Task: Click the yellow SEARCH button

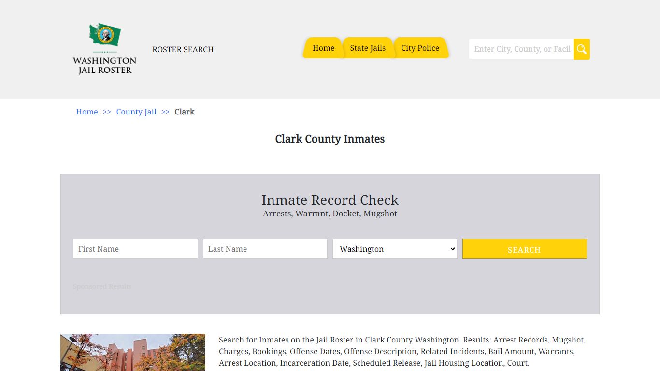Action: [525, 249]
